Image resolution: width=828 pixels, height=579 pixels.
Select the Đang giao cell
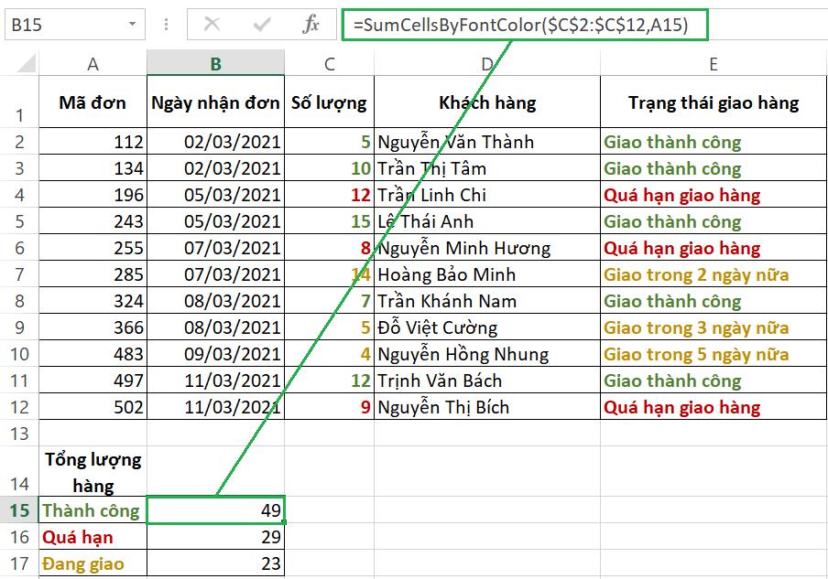92,564
